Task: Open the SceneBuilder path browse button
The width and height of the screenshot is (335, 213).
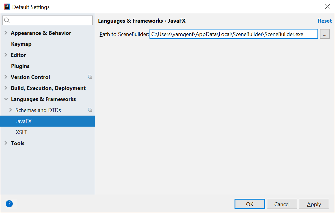Action: point(324,34)
